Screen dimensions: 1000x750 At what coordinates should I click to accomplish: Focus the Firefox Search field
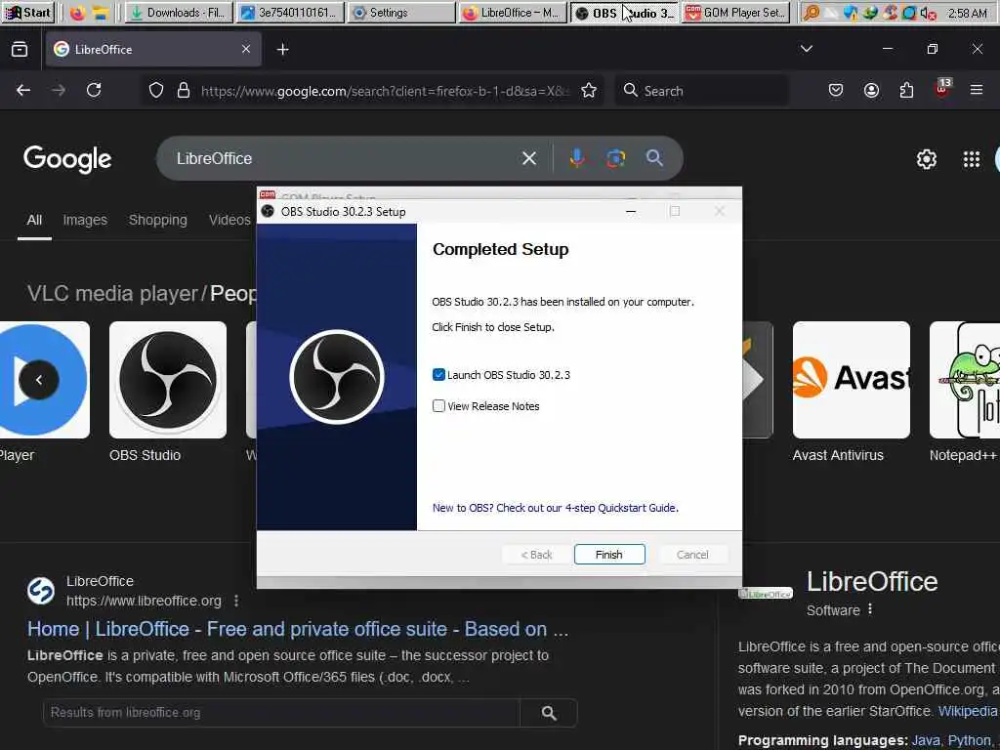pos(701,91)
